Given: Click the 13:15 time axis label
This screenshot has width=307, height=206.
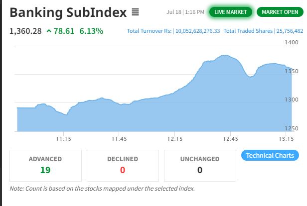Looking at the screenshot, I should click(286, 139).
